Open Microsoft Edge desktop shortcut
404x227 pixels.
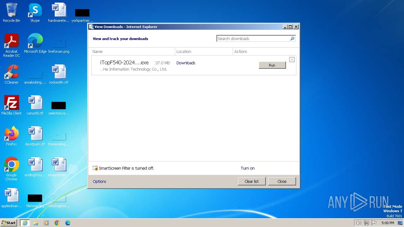pos(35,44)
